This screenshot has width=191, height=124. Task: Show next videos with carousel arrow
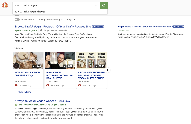107,70
